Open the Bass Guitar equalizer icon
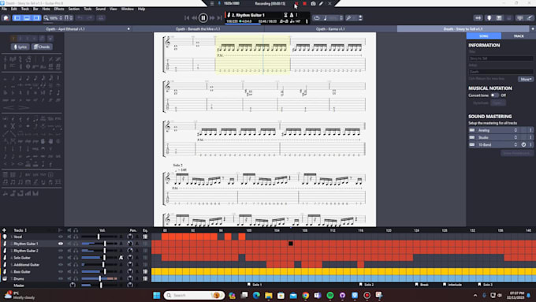The width and height of the screenshot is (536, 302). click(145, 271)
